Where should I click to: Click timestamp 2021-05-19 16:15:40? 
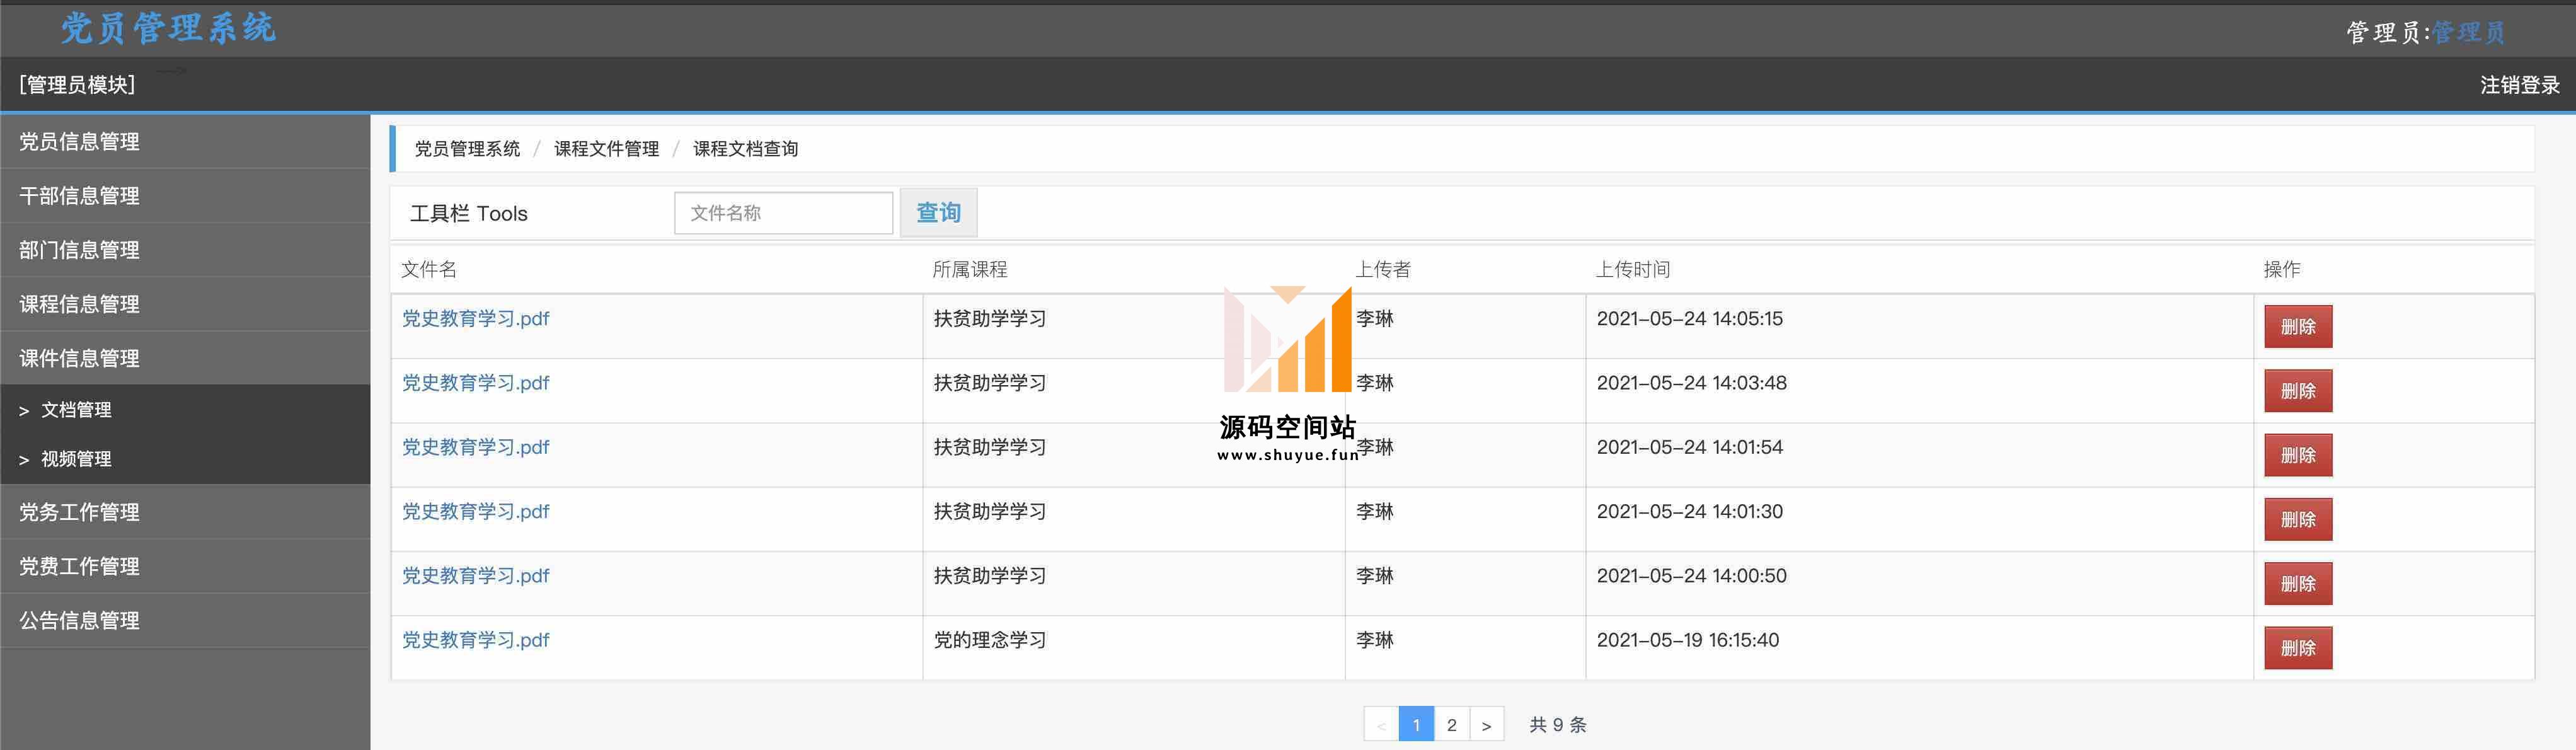tap(1687, 640)
